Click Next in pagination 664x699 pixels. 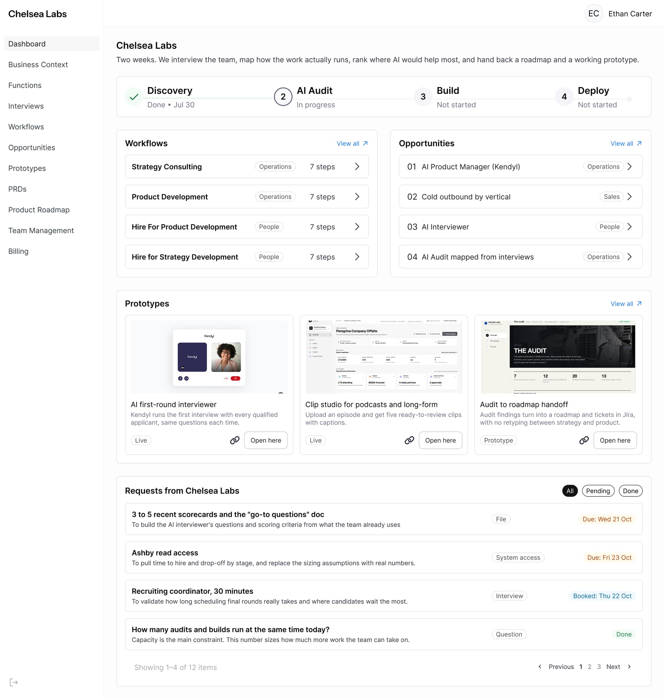coord(613,667)
